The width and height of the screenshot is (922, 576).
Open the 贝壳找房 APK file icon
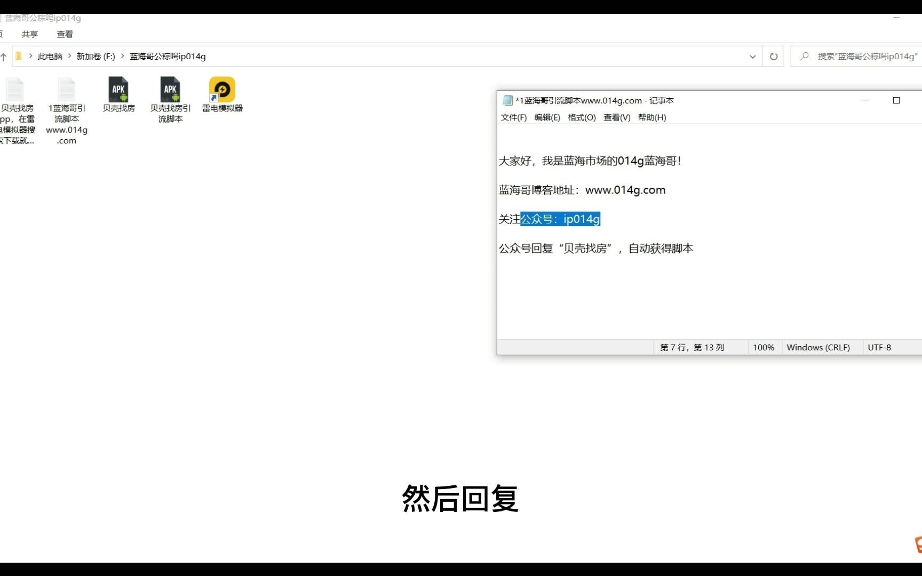point(118,90)
